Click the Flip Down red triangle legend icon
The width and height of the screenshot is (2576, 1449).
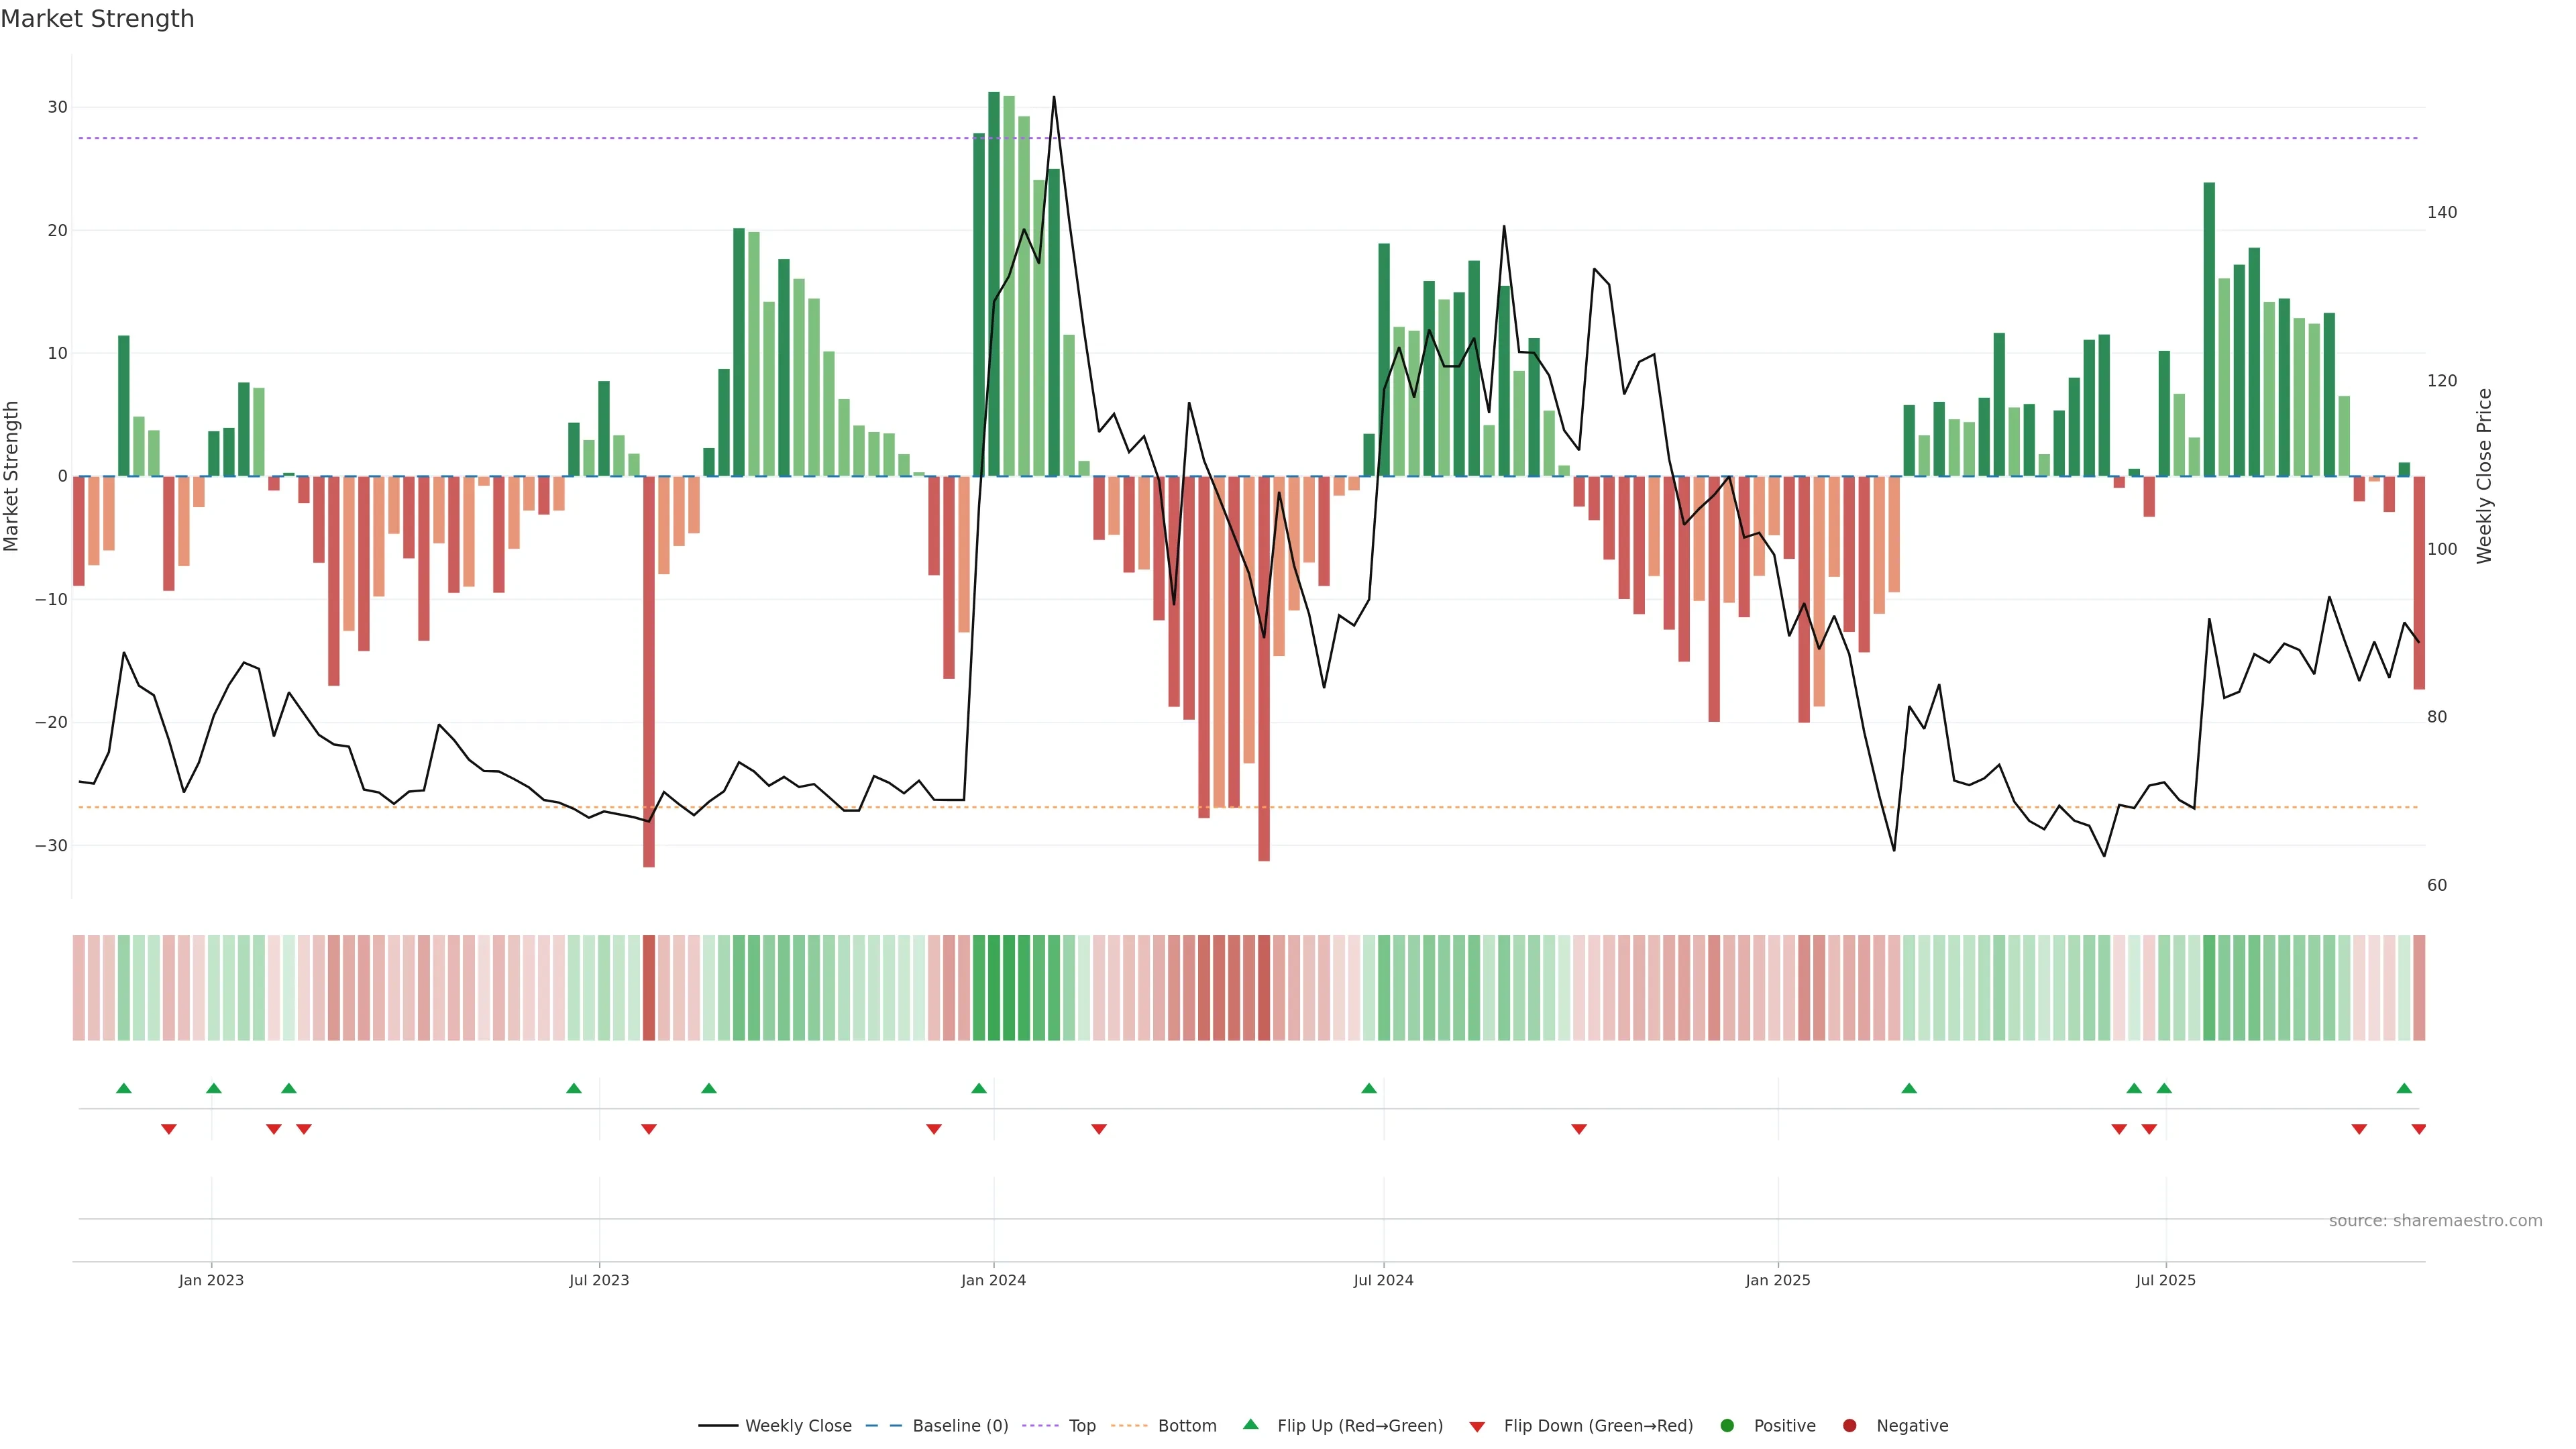[1477, 1427]
